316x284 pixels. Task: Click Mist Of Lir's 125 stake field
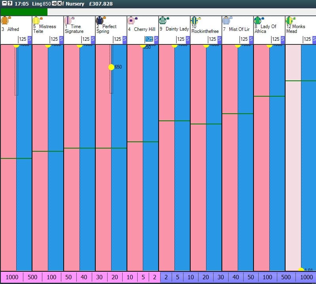[244, 39]
